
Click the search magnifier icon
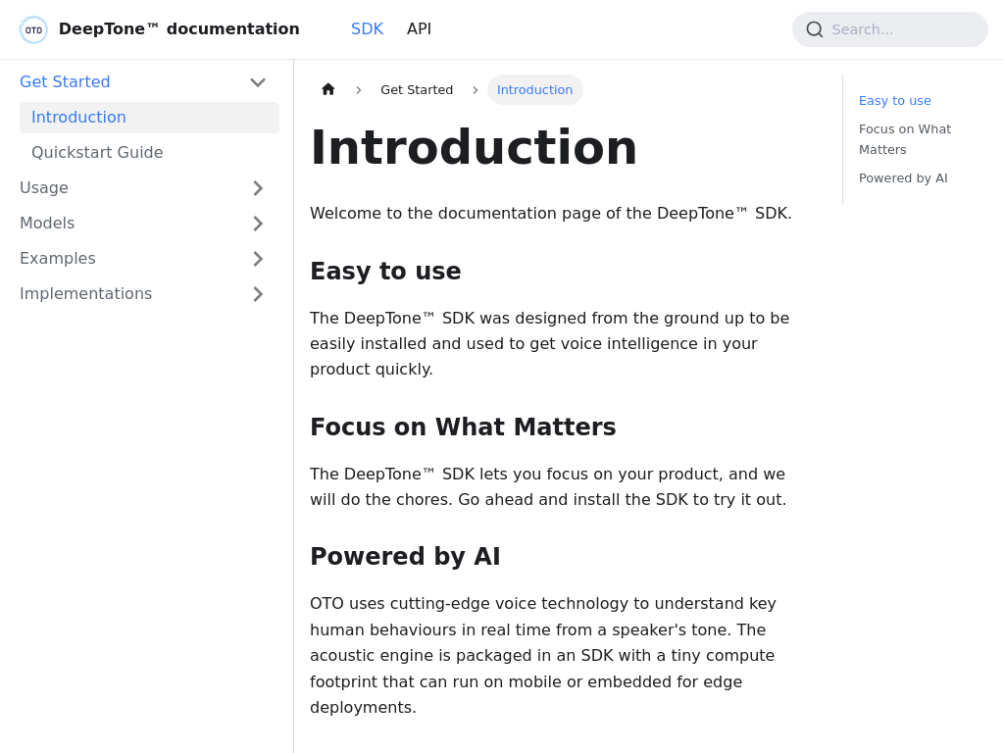(815, 29)
